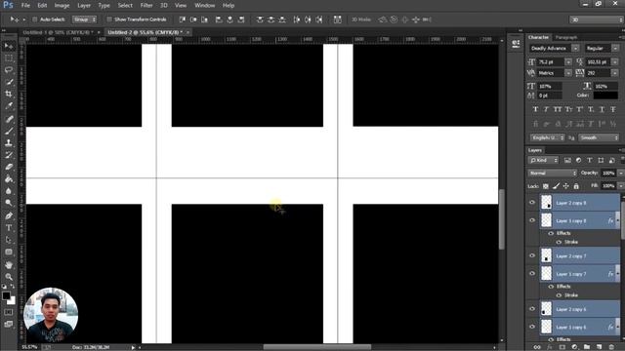Switch to the Paragraph panel tab
The height and width of the screenshot is (351, 625).
(566, 37)
